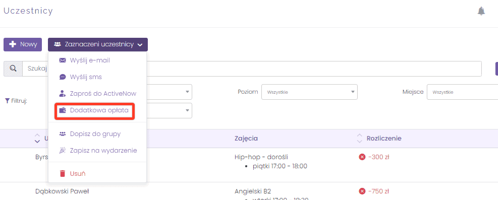Click the group icon beside Dopisz do grupy
This screenshot has width=498, height=200.
coord(63,134)
